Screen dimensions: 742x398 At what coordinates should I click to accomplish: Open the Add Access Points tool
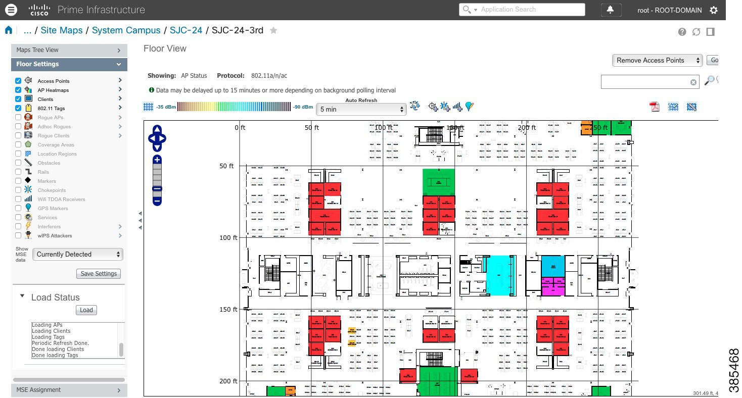tap(432, 107)
